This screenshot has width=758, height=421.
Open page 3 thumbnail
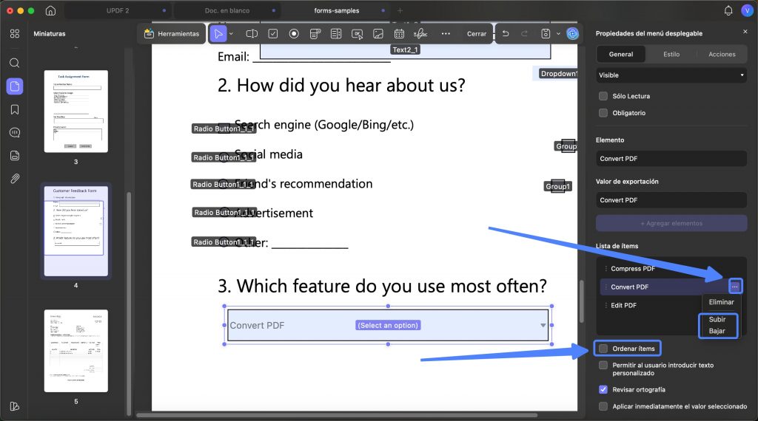76,112
